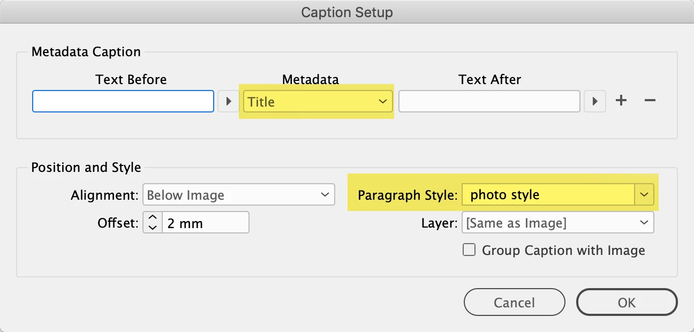This screenshot has width=694, height=332.
Task: Select the Offset field showing 2 mm
Action: (206, 223)
